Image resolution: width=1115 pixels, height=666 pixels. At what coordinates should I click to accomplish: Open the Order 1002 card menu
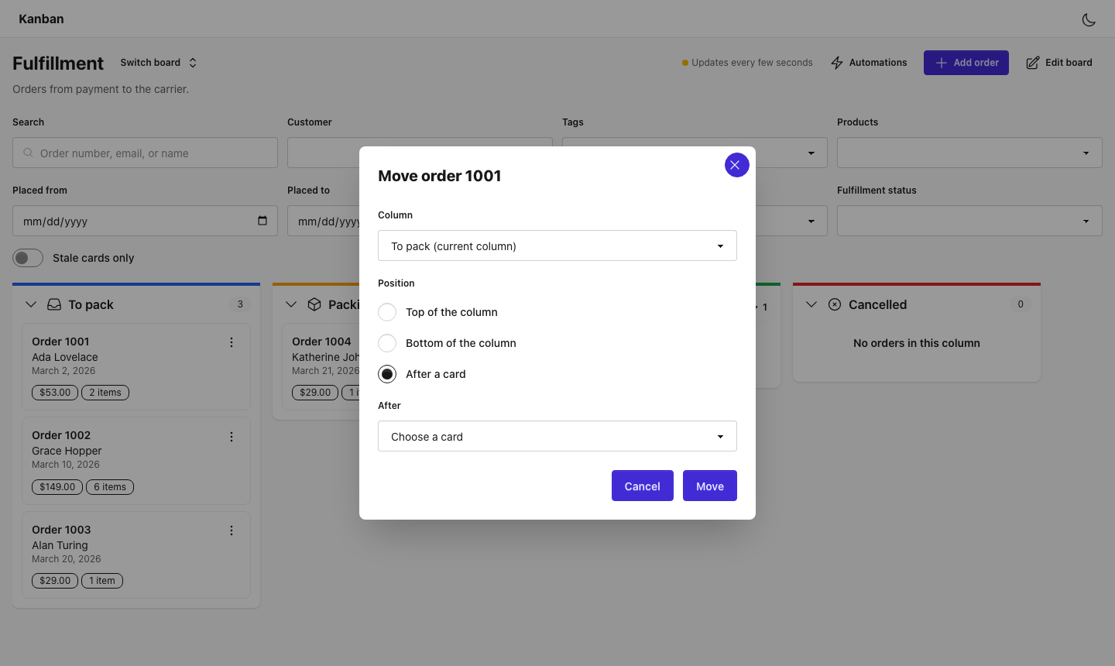point(232,437)
